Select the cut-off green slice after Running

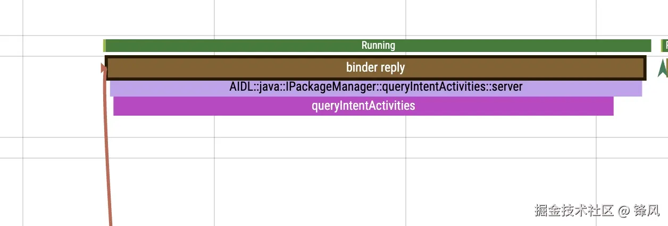665,46
